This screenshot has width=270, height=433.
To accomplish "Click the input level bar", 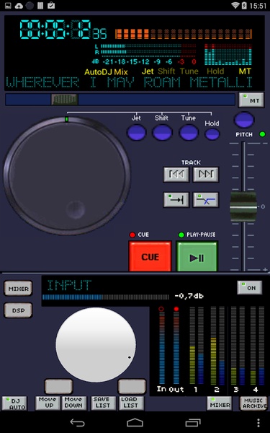I will click(x=106, y=297).
